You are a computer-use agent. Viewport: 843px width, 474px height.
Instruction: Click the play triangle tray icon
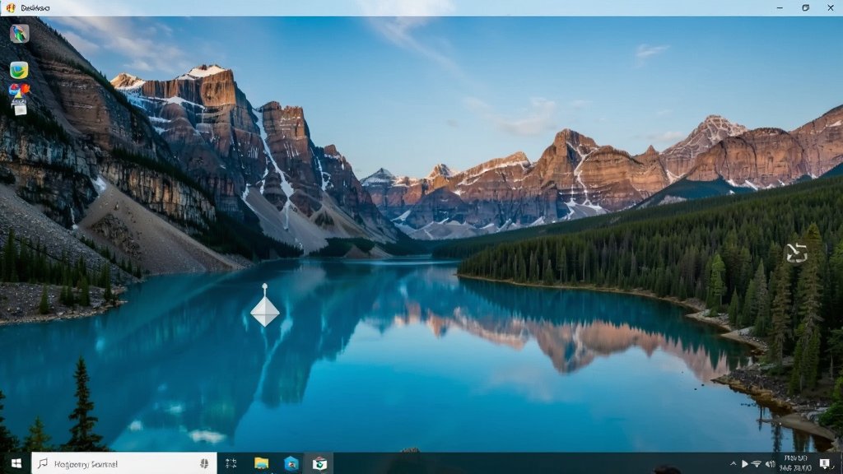click(x=744, y=464)
